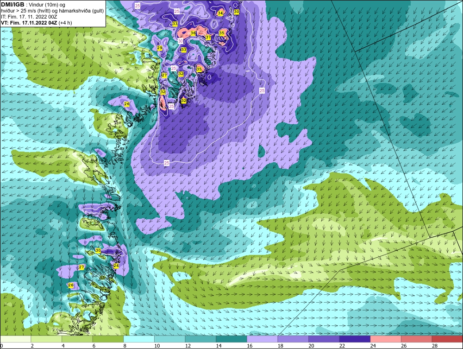Click the legend scale value 4
The width and height of the screenshot is (463, 349).
(63, 346)
